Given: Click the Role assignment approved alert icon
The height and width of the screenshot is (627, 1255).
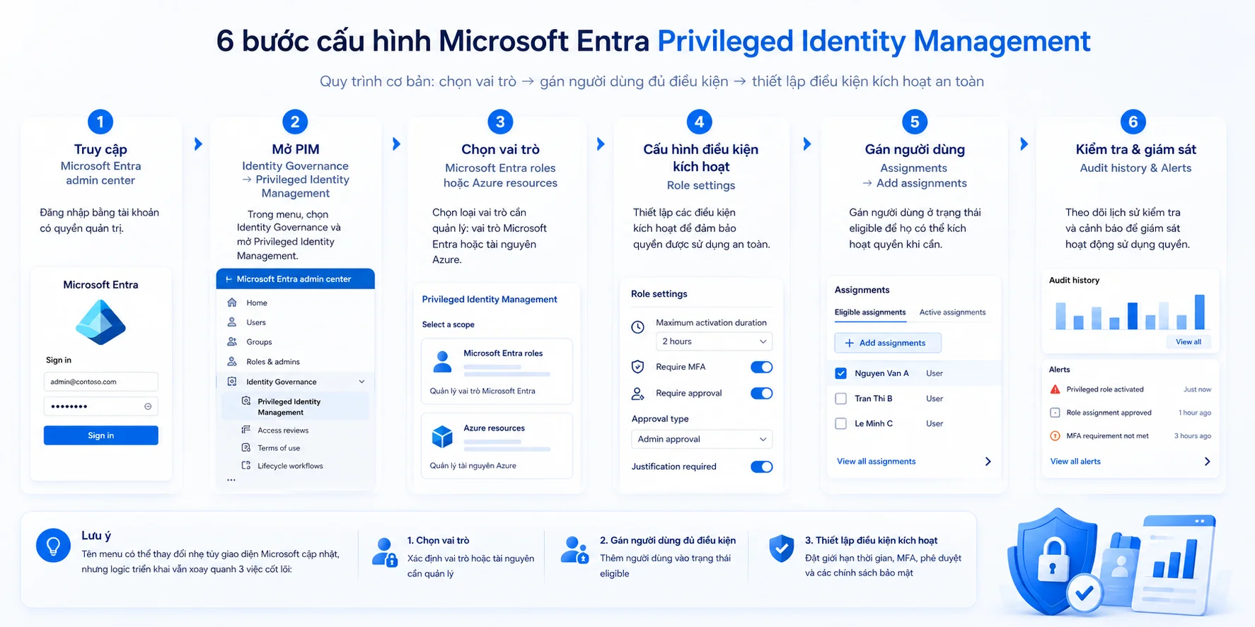Looking at the screenshot, I should pos(1055,413).
